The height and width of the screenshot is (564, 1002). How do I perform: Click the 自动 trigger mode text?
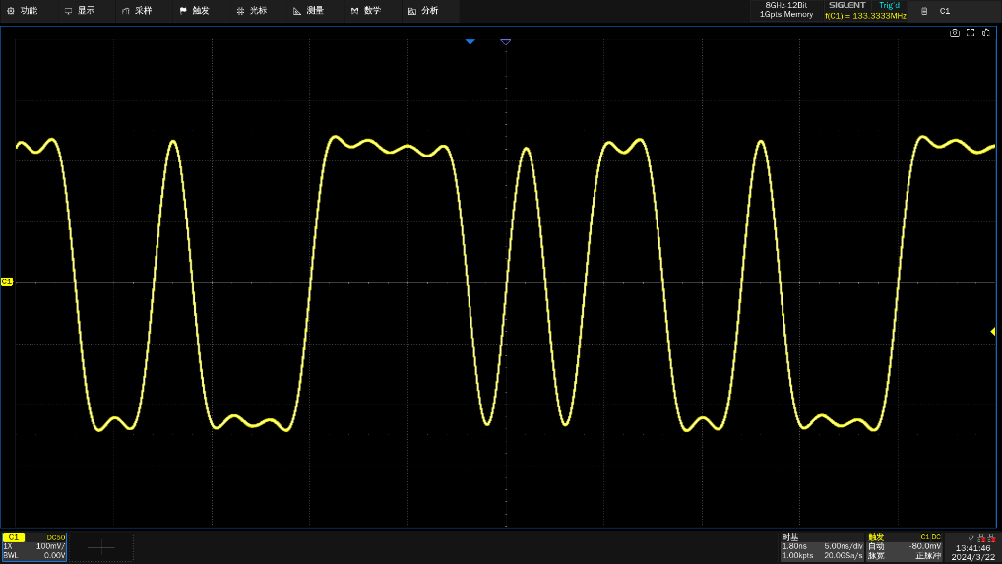coord(876,546)
